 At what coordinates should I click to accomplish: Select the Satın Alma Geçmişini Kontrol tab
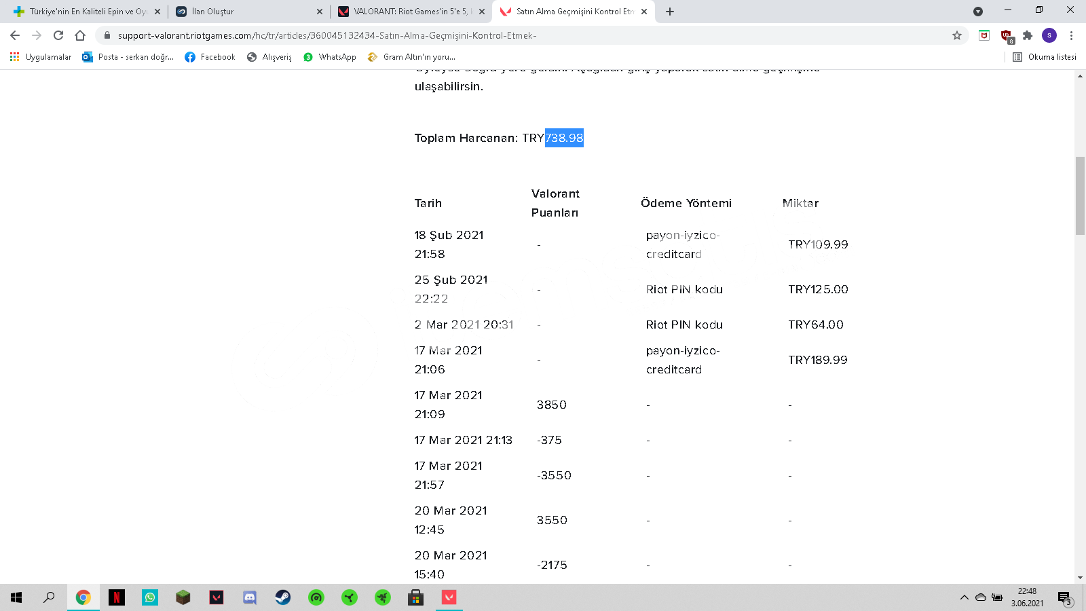pyautogui.click(x=574, y=12)
